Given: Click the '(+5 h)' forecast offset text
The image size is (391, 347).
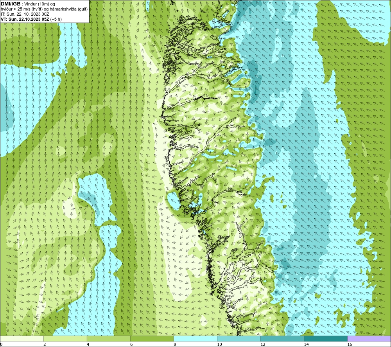Looking at the screenshot, I should click(56, 19).
